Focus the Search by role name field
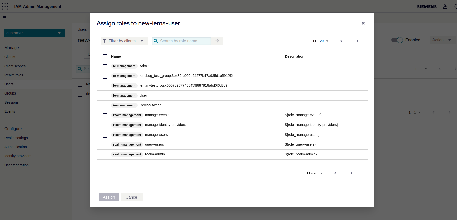 pos(184,41)
